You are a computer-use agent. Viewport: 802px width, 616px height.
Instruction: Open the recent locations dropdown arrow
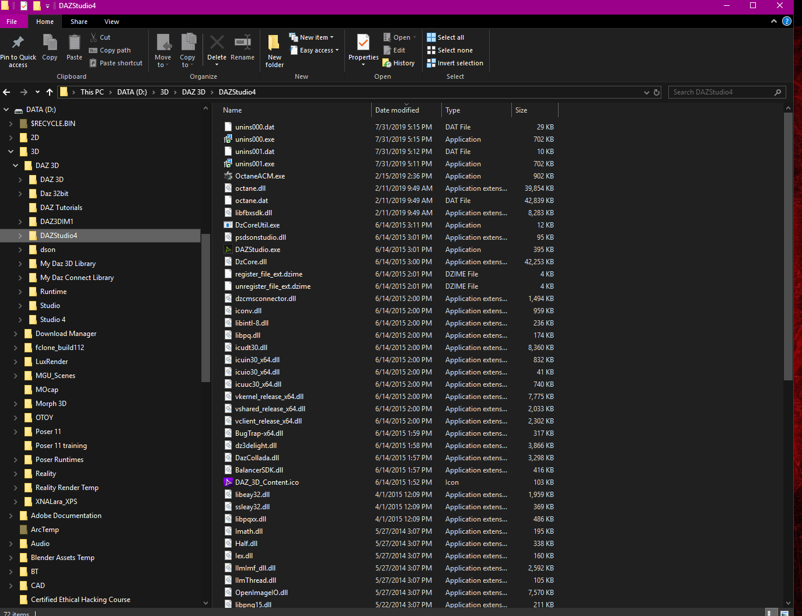click(x=37, y=92)
